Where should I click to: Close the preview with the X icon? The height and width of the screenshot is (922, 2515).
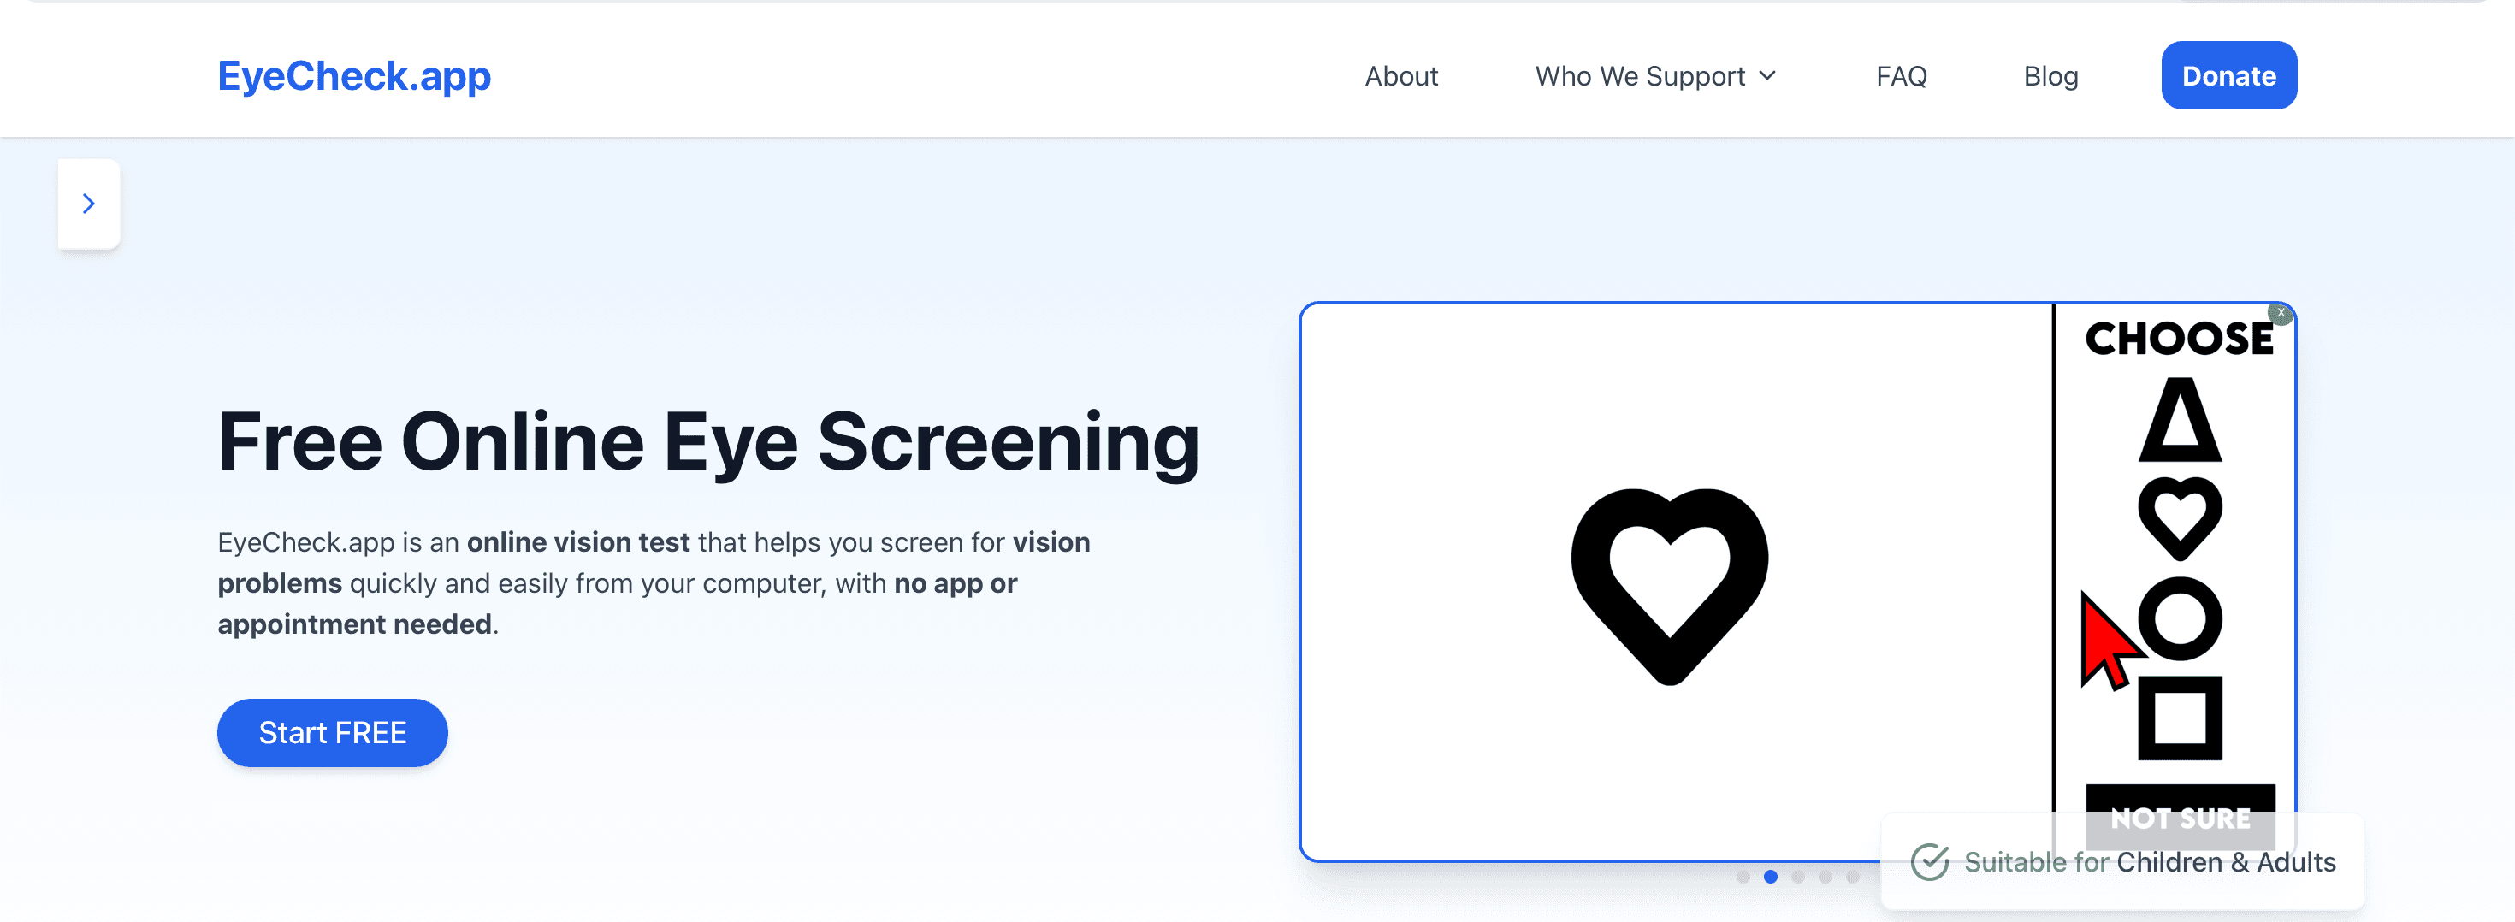(2280, 314)
